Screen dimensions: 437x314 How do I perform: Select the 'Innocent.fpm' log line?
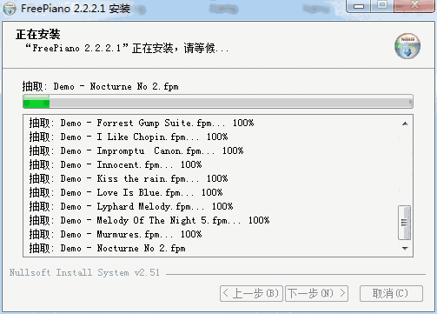point(116,164)
